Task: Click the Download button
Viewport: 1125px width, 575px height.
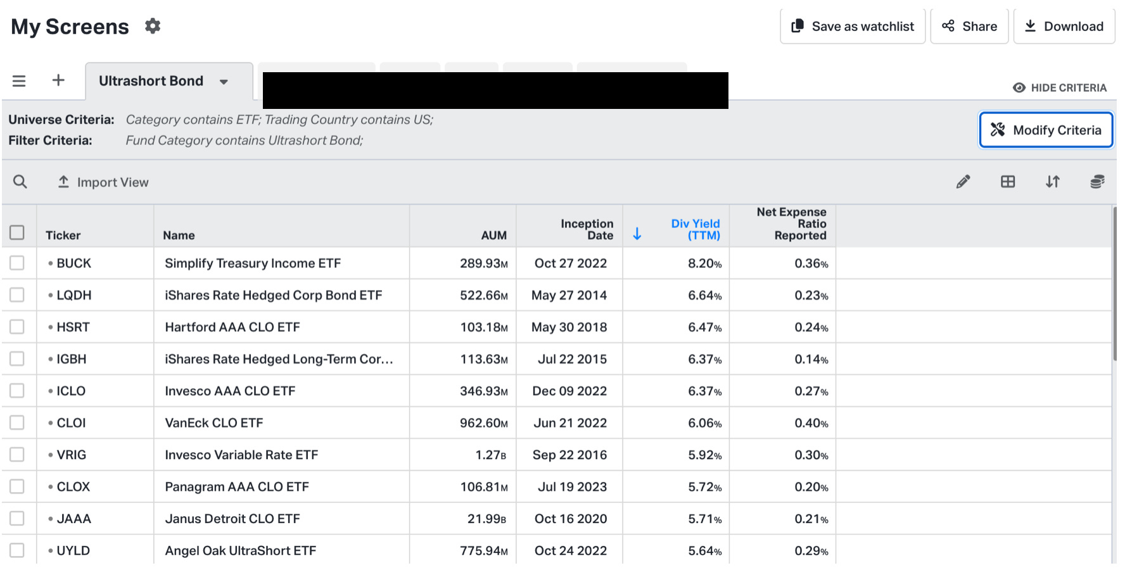Action: point(1064,26)
